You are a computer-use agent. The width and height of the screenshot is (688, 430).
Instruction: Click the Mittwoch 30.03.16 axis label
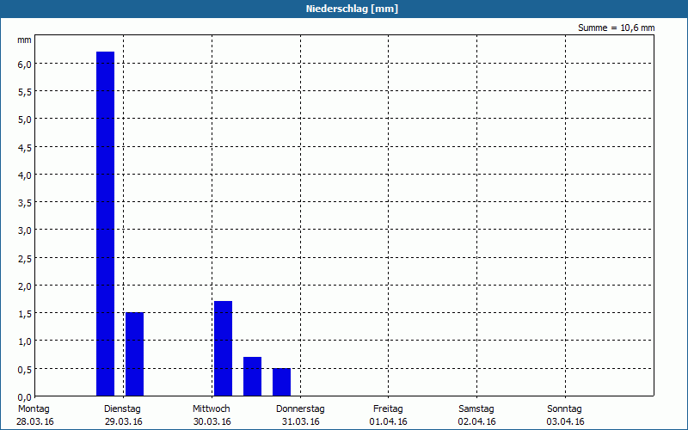212,415
